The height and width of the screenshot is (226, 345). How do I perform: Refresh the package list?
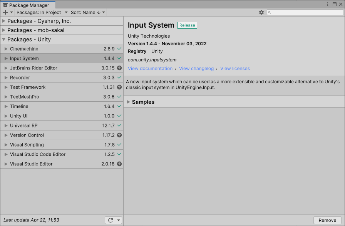pyautogui.click(x=110, y=220)
